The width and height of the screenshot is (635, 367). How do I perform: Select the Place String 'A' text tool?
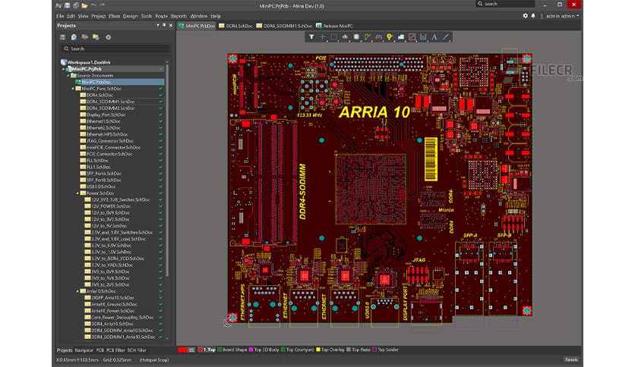(434, 37)
